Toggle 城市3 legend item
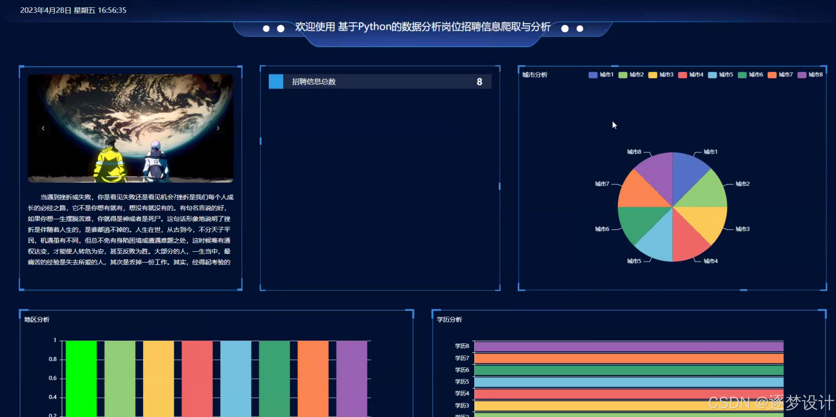 661,75
